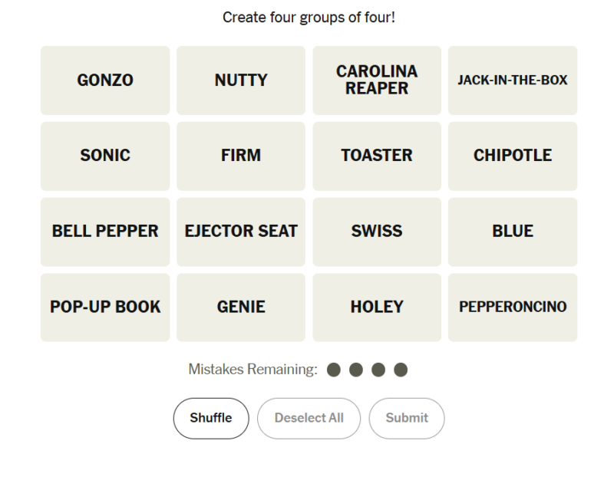Tap the SONIC tile
614x477 pixels.
pos(105,156)
